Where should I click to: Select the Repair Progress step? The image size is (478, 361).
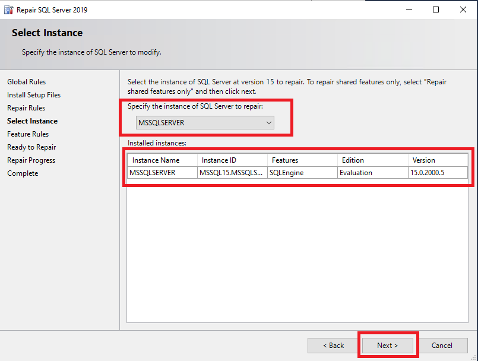(31, 160)
